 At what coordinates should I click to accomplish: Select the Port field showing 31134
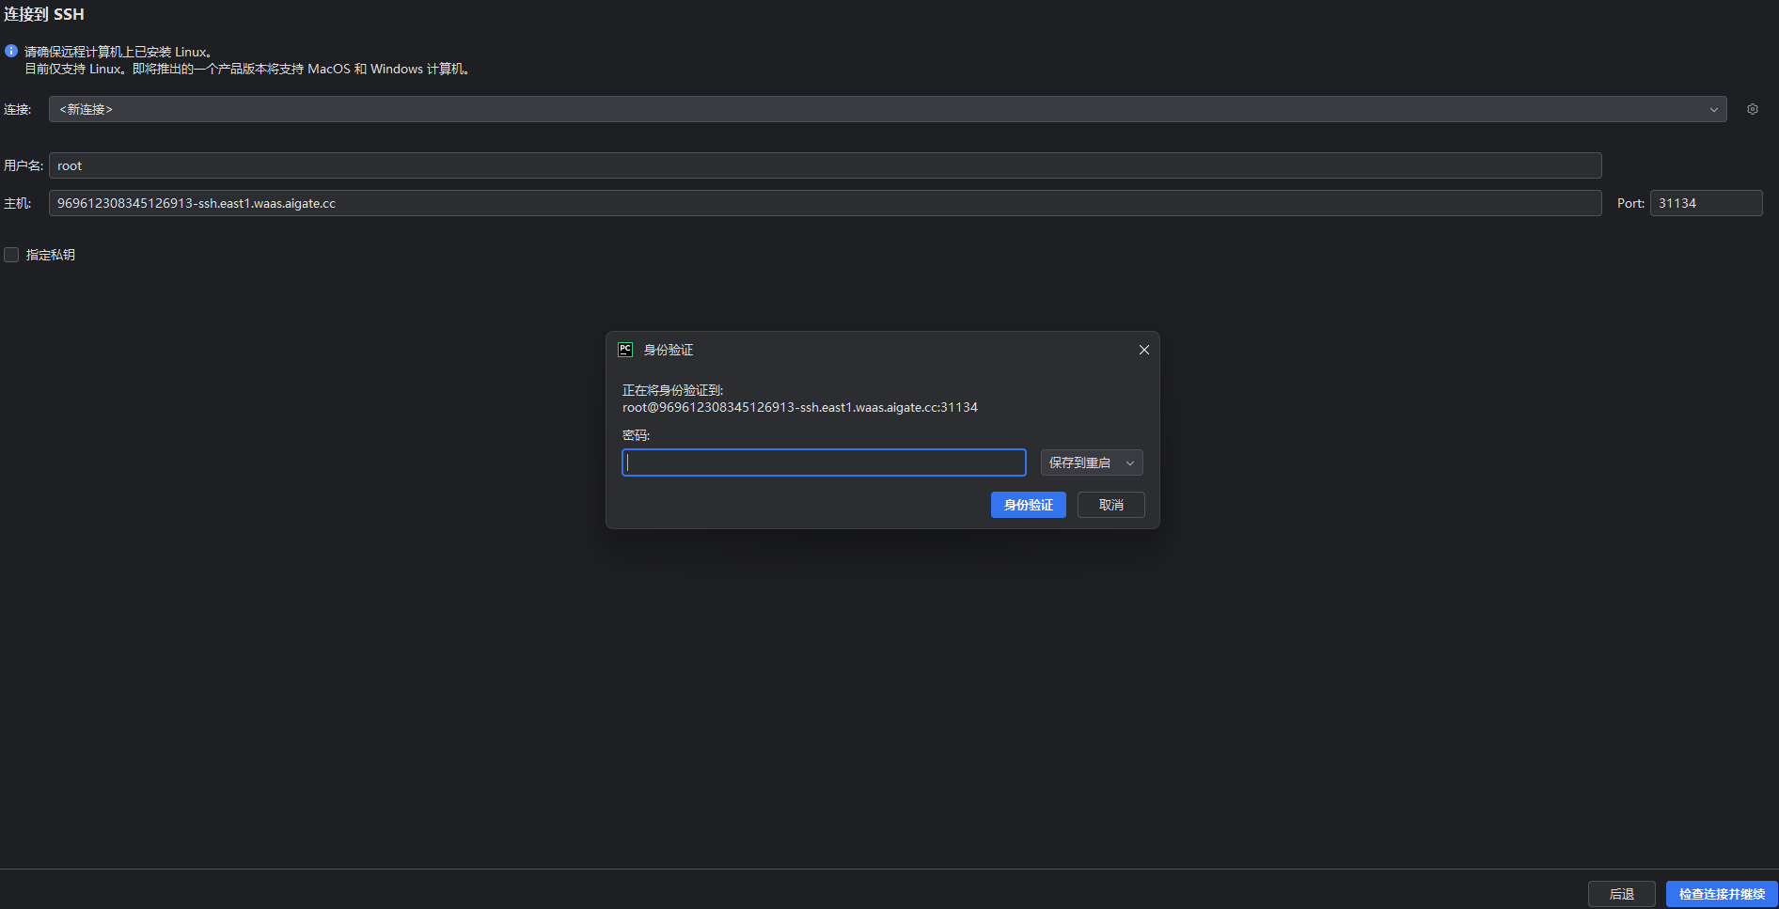[1705, 203]
